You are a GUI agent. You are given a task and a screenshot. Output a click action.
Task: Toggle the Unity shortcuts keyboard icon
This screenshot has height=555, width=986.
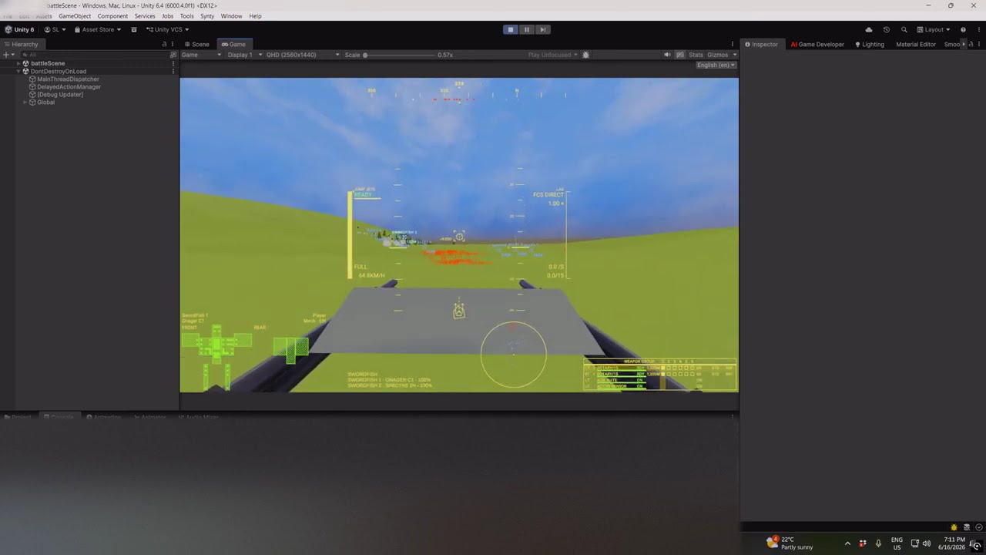[679, 55]
